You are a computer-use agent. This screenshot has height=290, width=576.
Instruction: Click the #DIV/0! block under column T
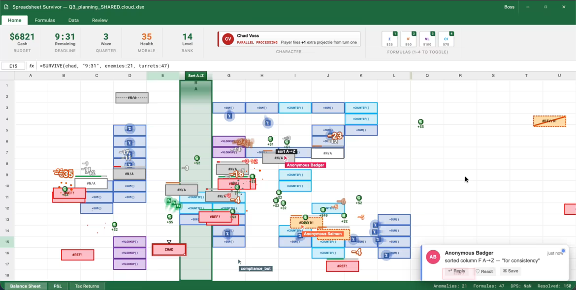pos(549,121)
